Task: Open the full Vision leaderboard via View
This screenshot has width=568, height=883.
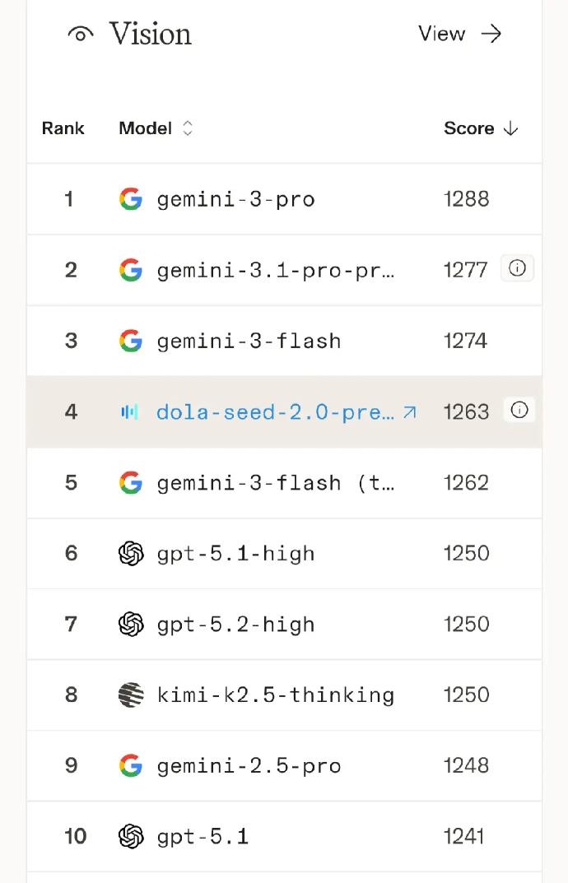Action: pyautogui.click(x=442, y=34)
